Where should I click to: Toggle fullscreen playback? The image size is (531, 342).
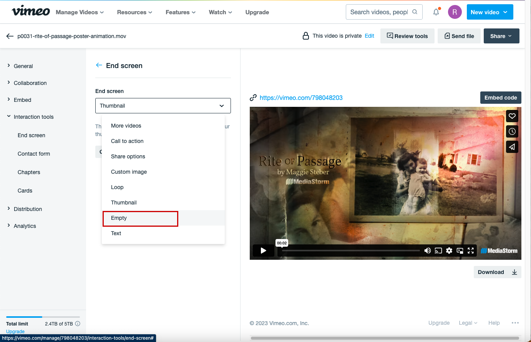[x=471, y=251]
